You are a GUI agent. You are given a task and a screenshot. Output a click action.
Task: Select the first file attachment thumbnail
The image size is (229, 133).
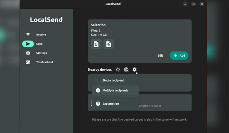pyautogui.click(x=96, y=44)
